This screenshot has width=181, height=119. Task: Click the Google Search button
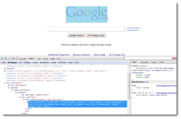point(76,35)
